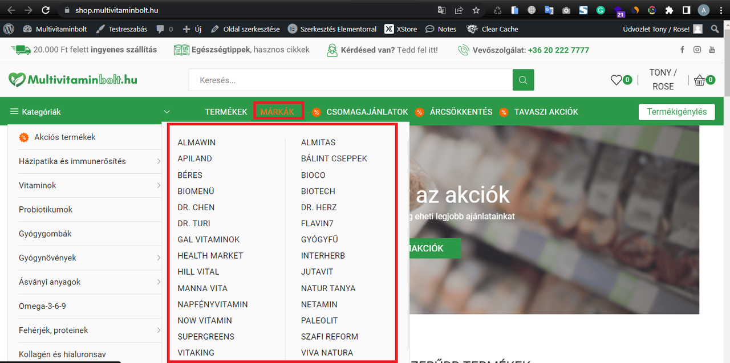This screenshot has height=363, width=730.
Task: Expand the Gyógynövények submenu arrow
Action: coord(159,258)
